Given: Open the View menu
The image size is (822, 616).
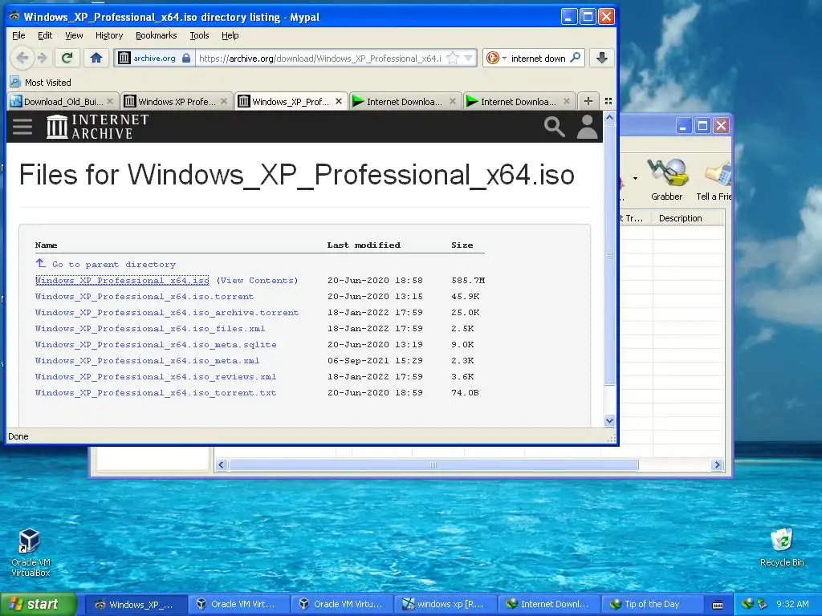Looking at the screenshot, I should (x=74, y=35).
